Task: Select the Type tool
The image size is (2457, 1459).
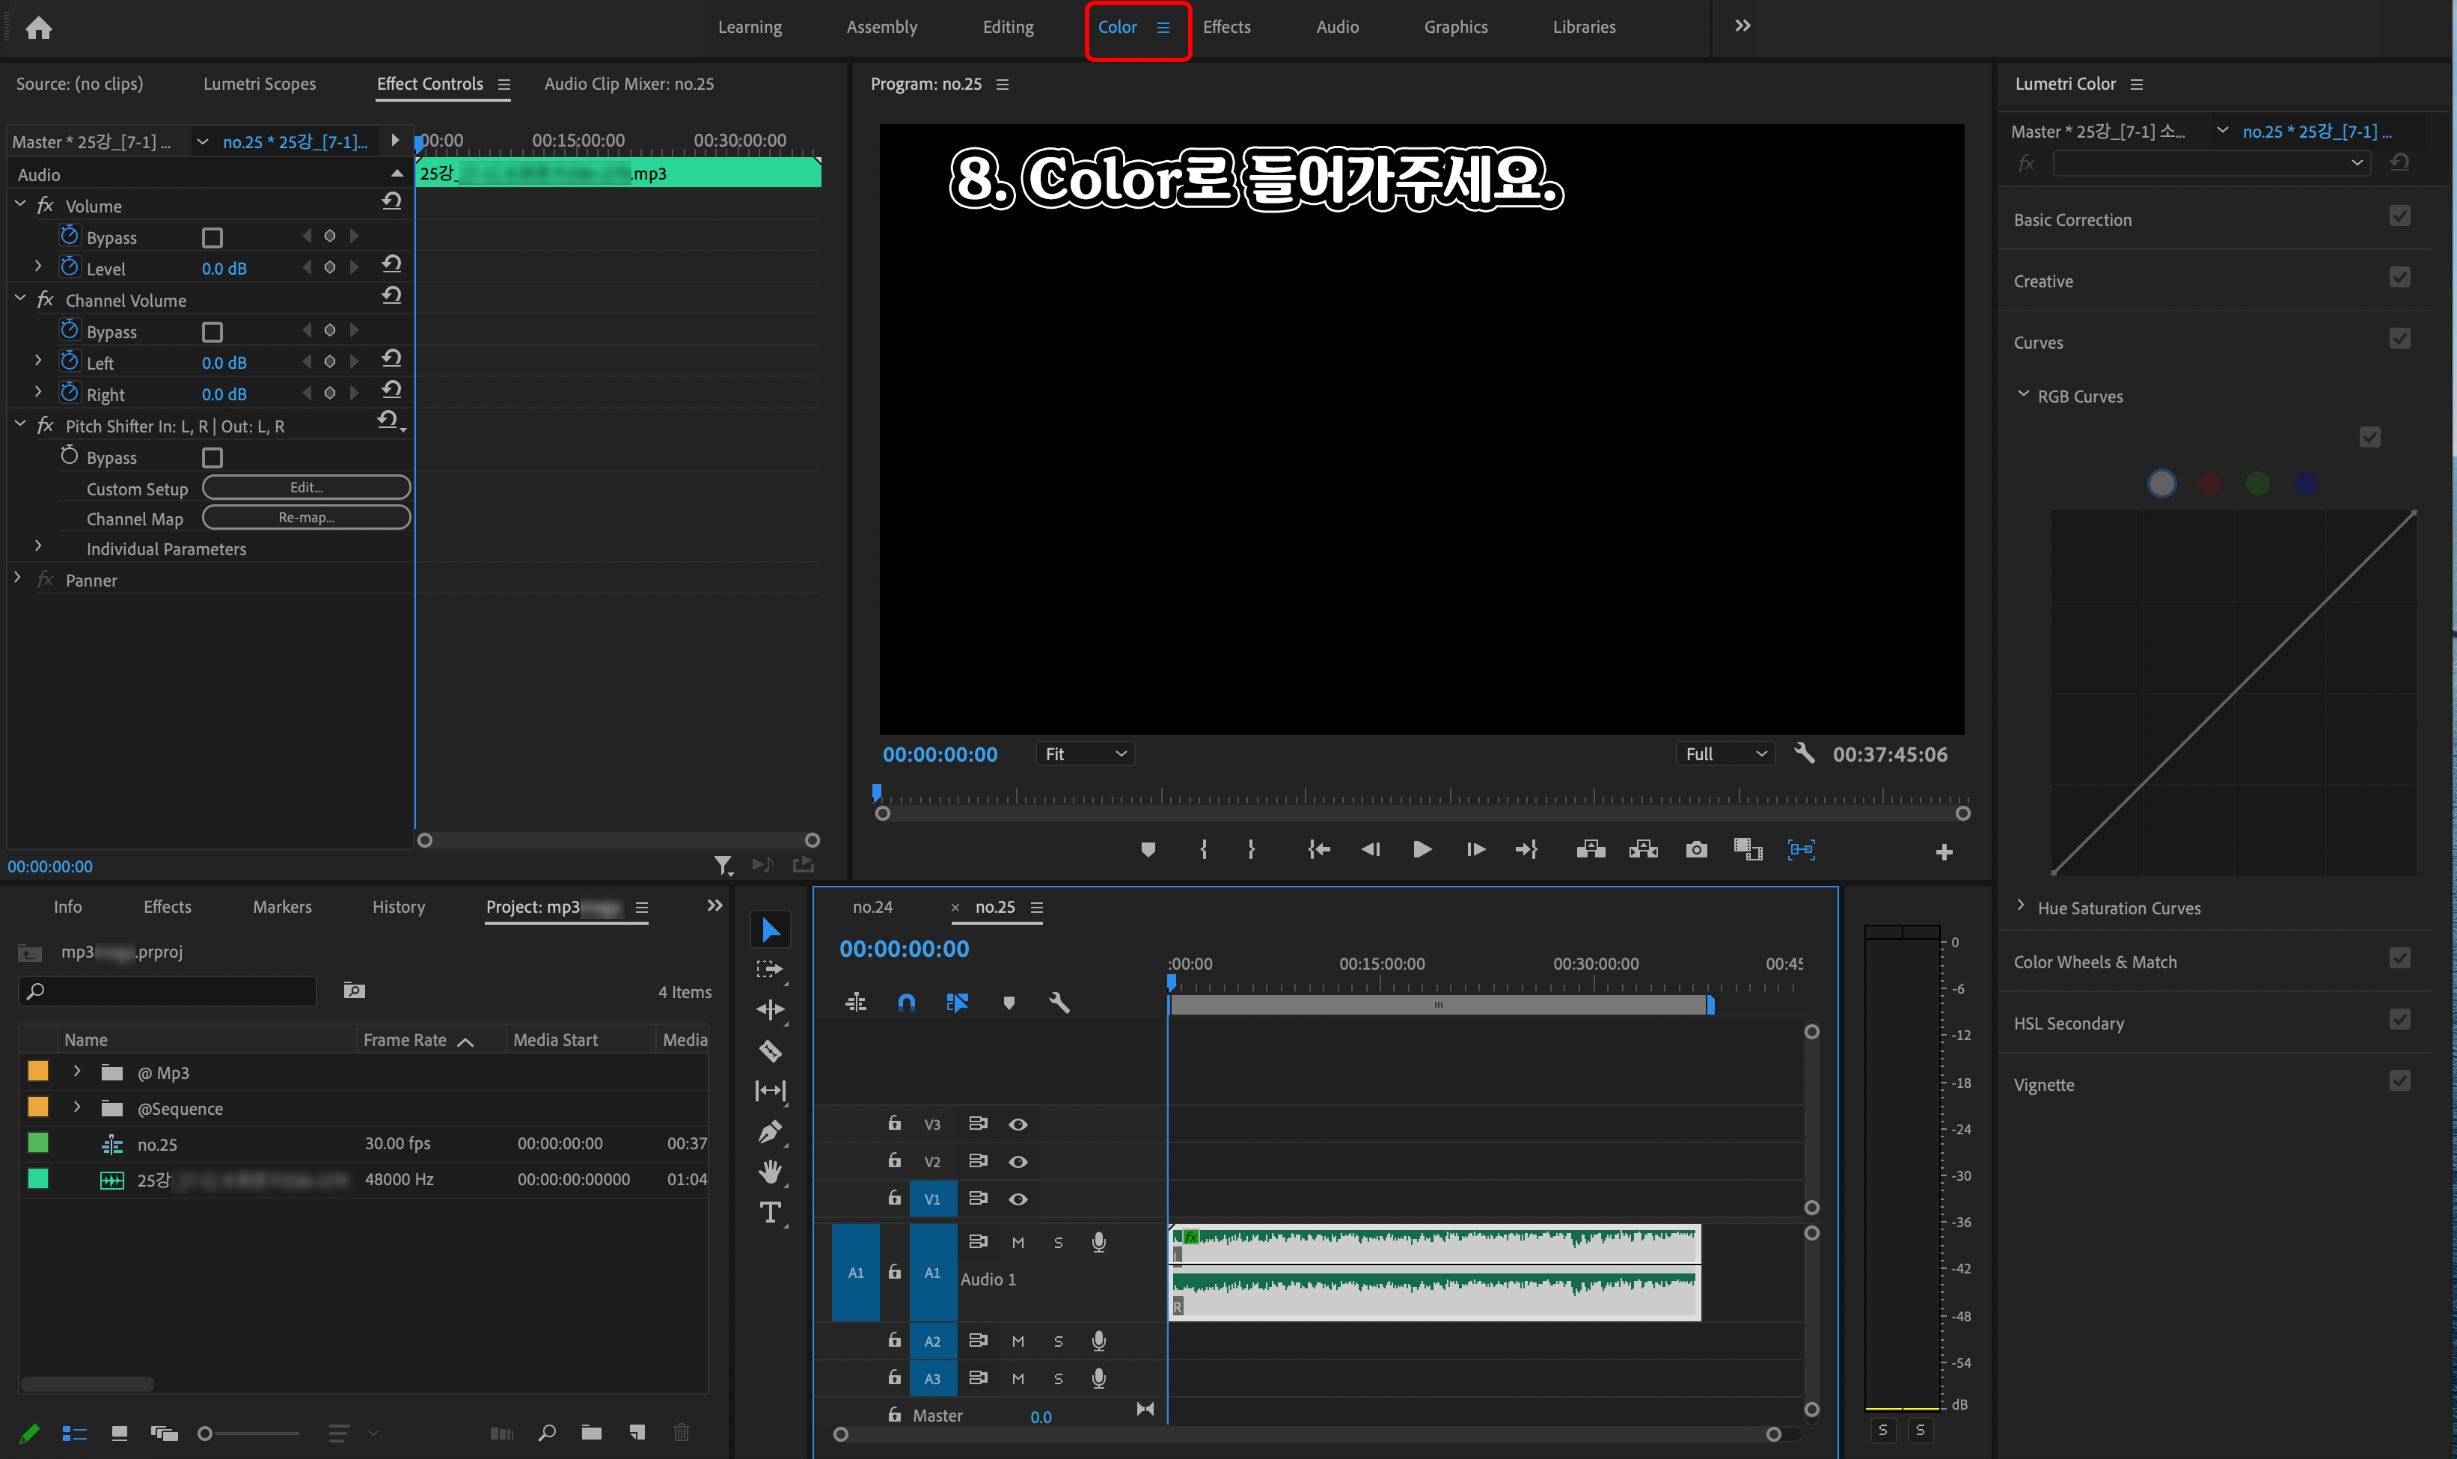Action: (x=771, y=1212)
